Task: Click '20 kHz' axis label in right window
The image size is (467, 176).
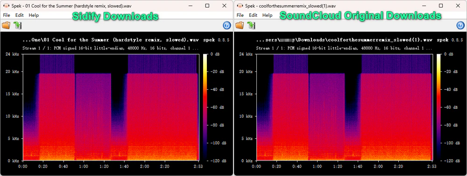Action: click(x=246, y=72)
